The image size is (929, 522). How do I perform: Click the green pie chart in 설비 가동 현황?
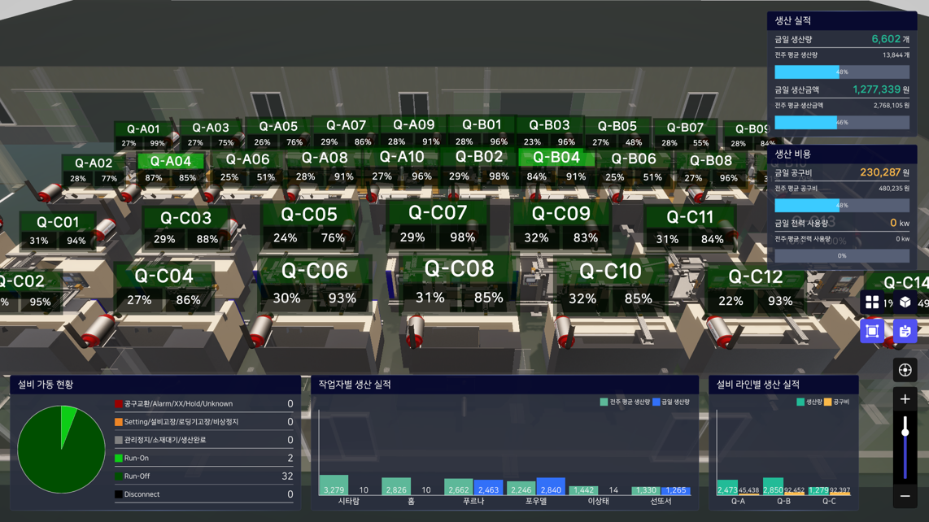coord(61,450)
